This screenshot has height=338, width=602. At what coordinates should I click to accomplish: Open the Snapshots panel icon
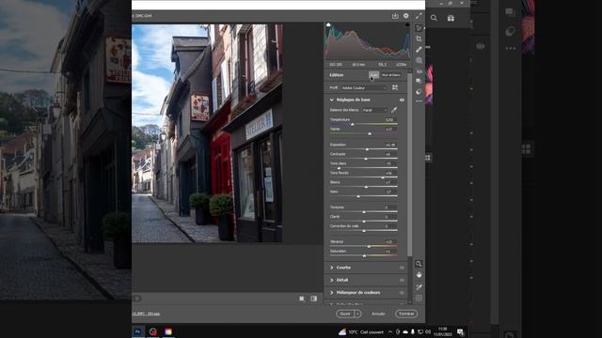point(419,81)
